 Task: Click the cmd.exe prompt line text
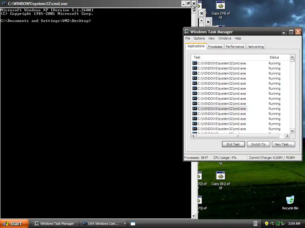(46, 21)
